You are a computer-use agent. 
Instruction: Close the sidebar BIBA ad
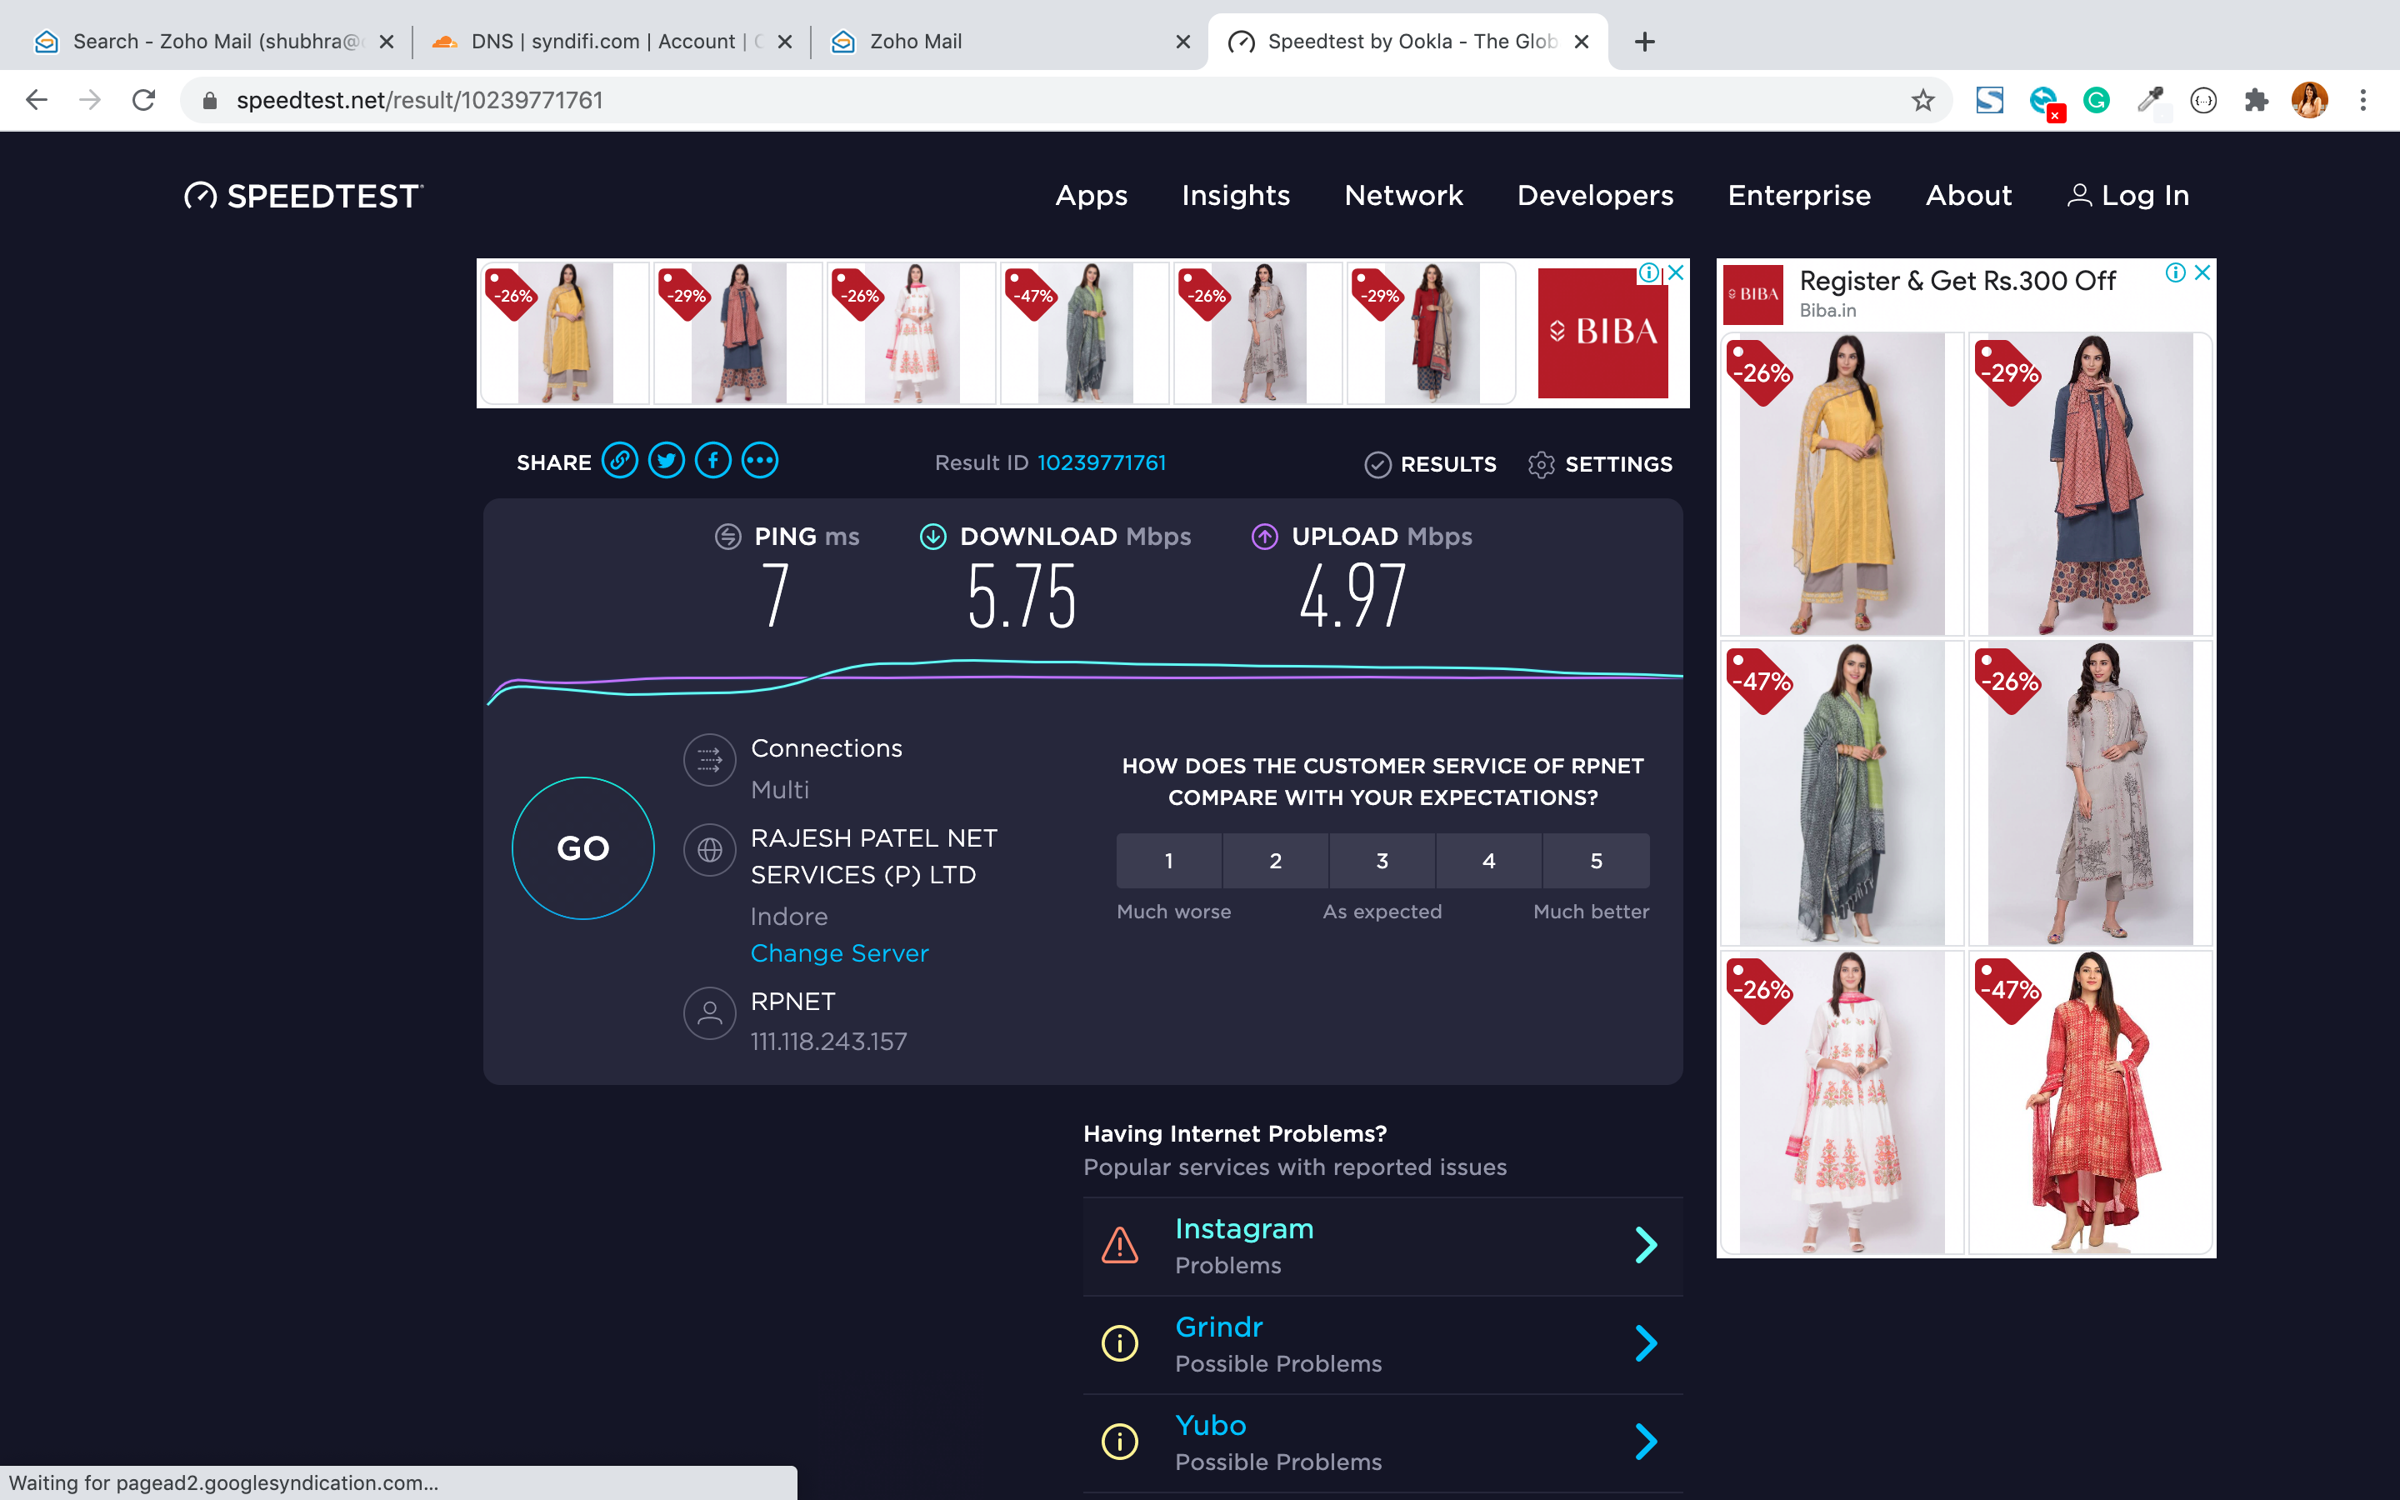click(2202, 272)
